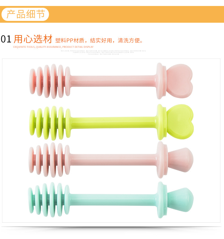Click the green stick's ridged dipper head

[x=50, y=123]
